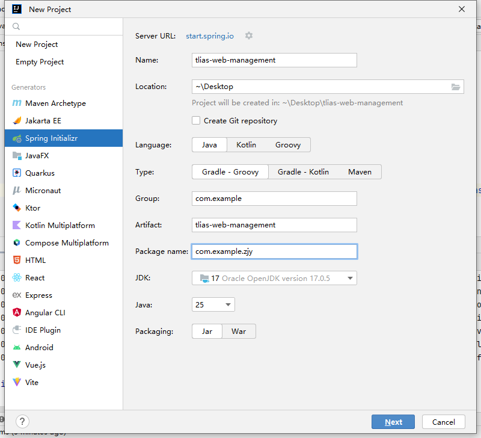Choose the Quarkus generator icon
481x438 pixels.
click(17, 173)
